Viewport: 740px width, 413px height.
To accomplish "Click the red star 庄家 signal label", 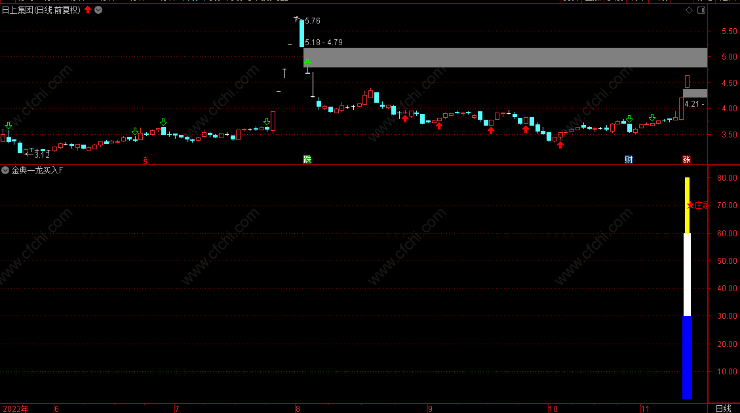I will click(697, 205).
